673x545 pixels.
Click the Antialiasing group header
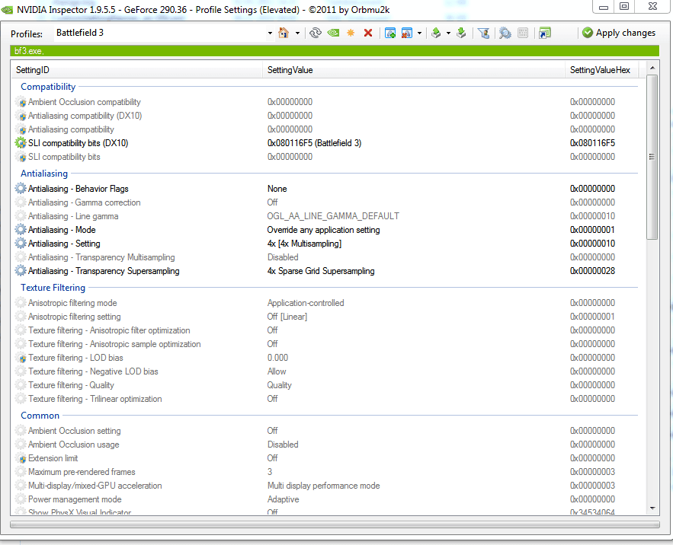(44, 174)
